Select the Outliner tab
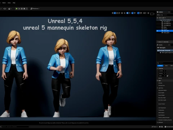The height and width of the screenshot is (130, 173). click(x=161, y=12)
